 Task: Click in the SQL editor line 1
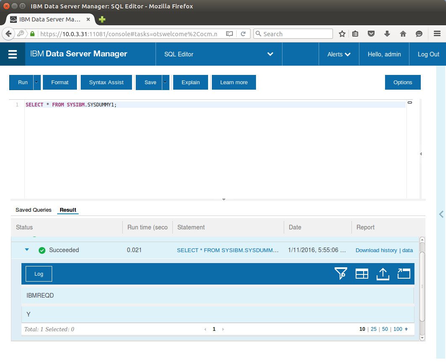tap(215, 105)
